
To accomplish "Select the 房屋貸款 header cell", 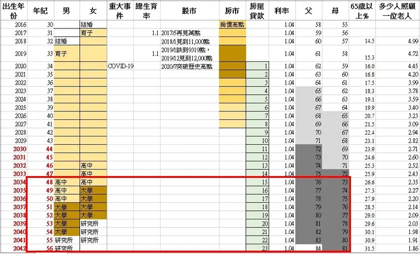I will [x=257, y=11].
